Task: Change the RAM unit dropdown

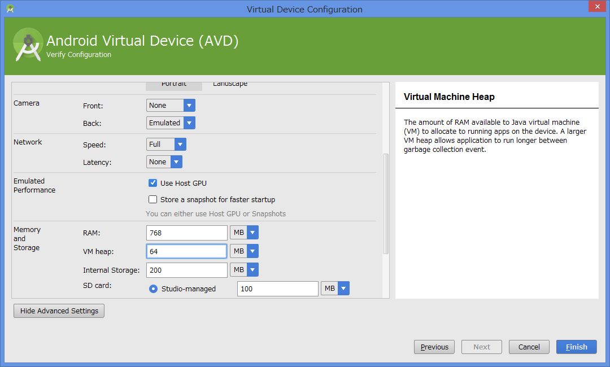Action: [x=245, y=233]
